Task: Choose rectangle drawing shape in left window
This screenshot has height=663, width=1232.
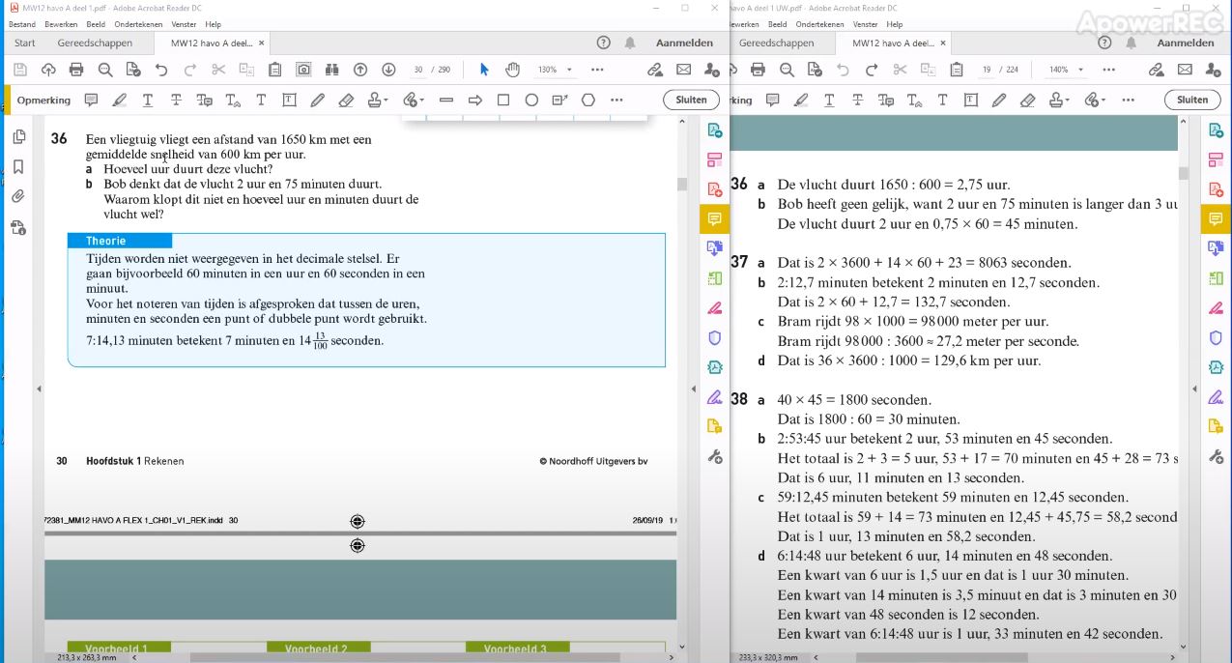Action: 502,100
